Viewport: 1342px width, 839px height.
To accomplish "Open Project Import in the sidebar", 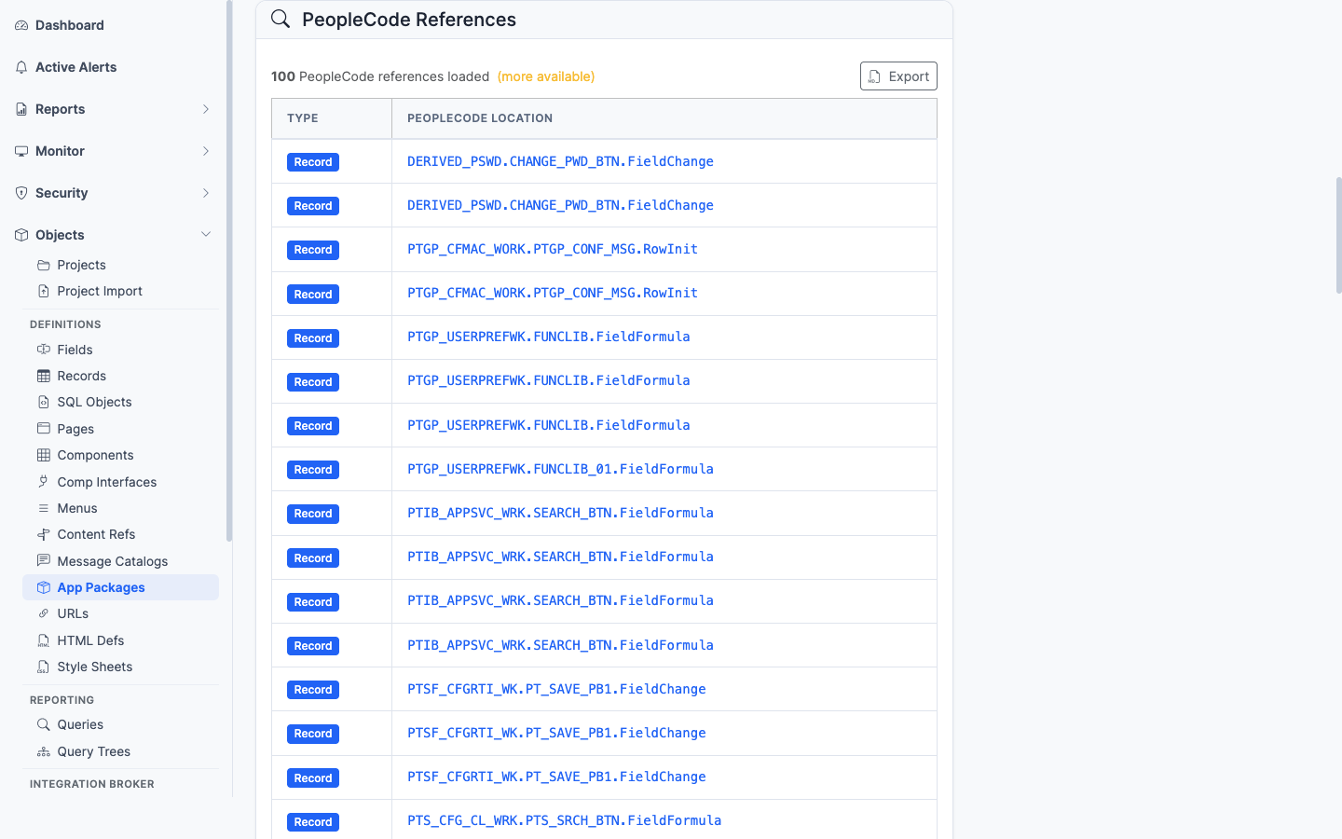I will pyautogui.click(x=100, y=291).
